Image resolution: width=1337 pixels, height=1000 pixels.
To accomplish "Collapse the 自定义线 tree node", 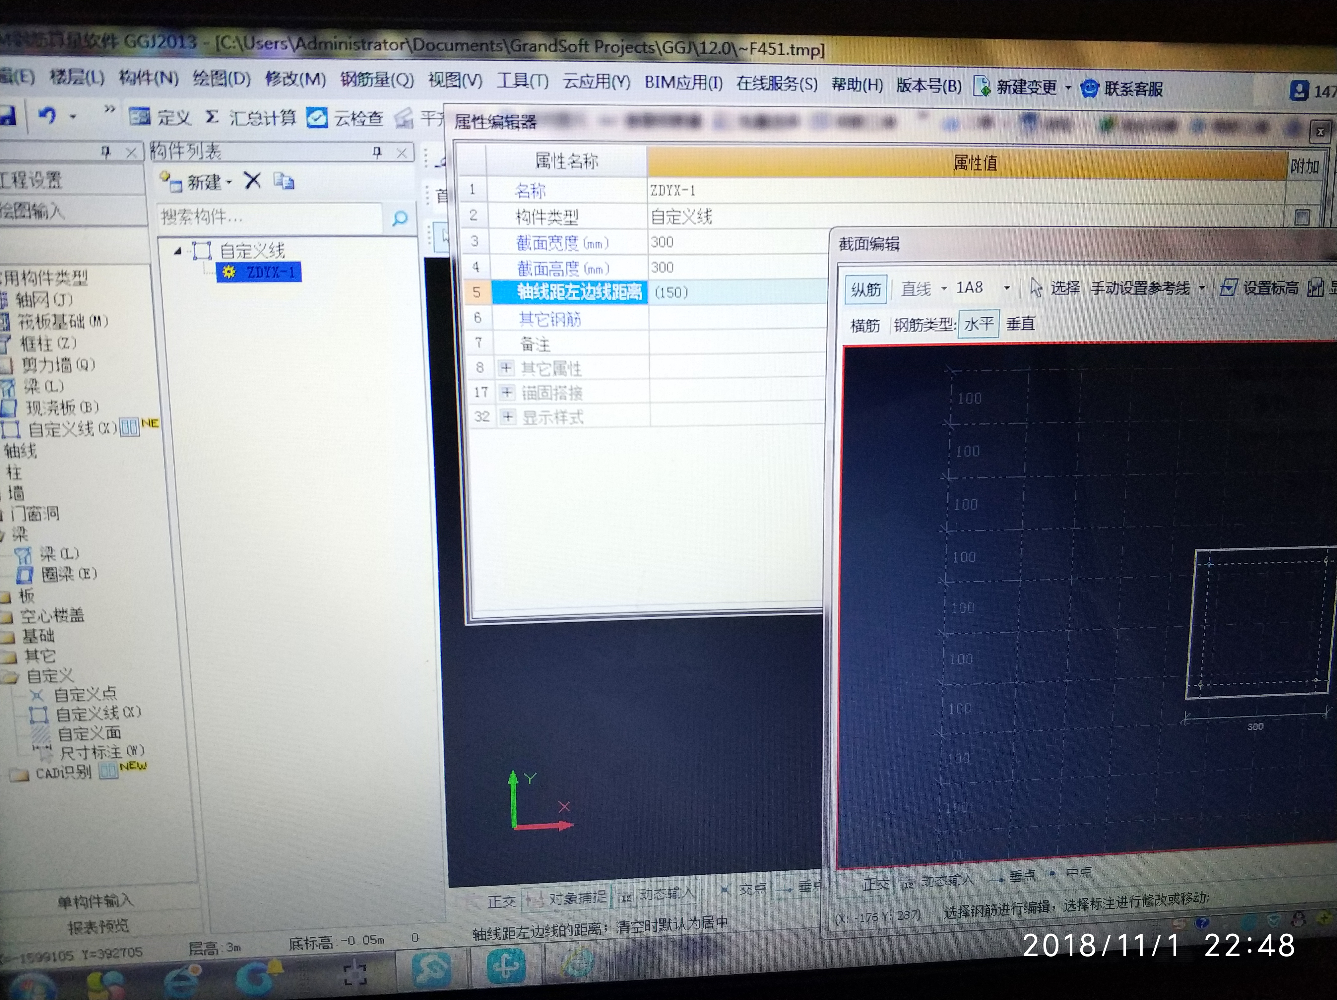I will tap(178, 251).
